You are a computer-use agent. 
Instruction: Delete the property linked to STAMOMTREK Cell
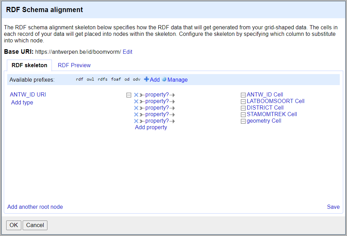136,114
